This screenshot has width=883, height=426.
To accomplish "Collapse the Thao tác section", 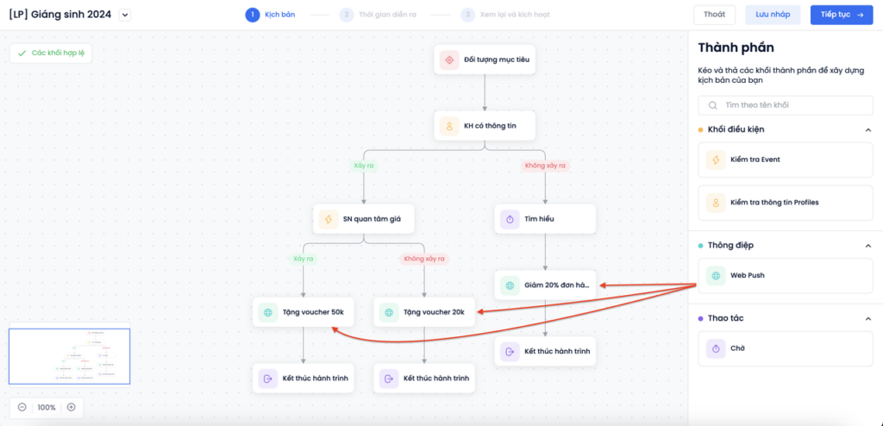I will point(867,318).
